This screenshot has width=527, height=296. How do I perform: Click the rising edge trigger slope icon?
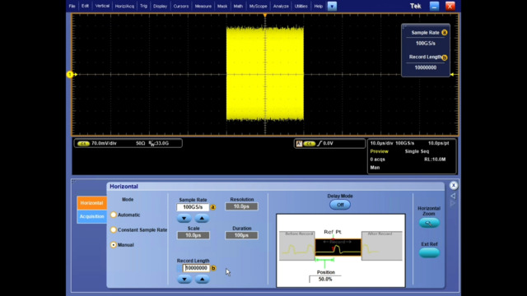(319, 143)
